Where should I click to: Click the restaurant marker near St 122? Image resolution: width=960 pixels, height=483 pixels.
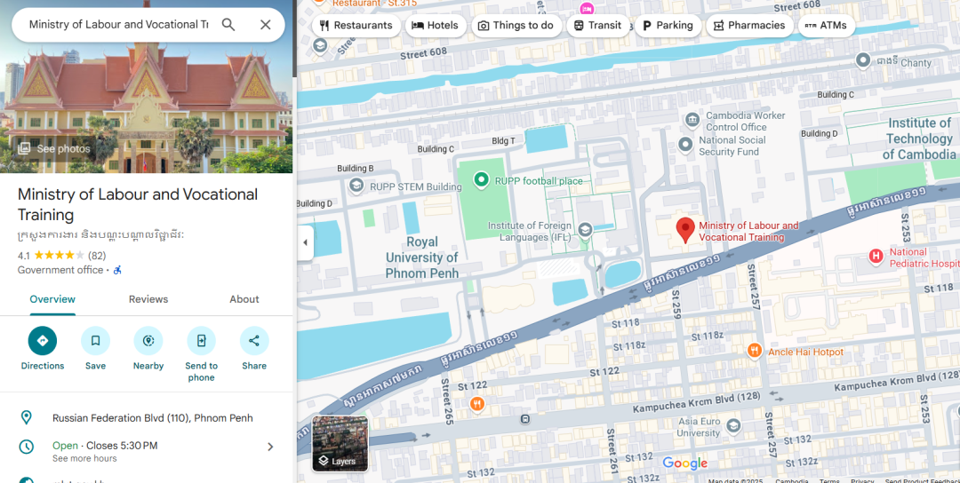(477, 403)
